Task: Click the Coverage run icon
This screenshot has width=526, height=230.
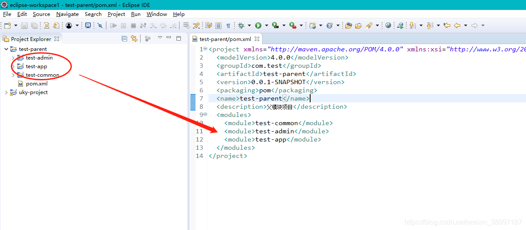Action: [x=275, y=25]
